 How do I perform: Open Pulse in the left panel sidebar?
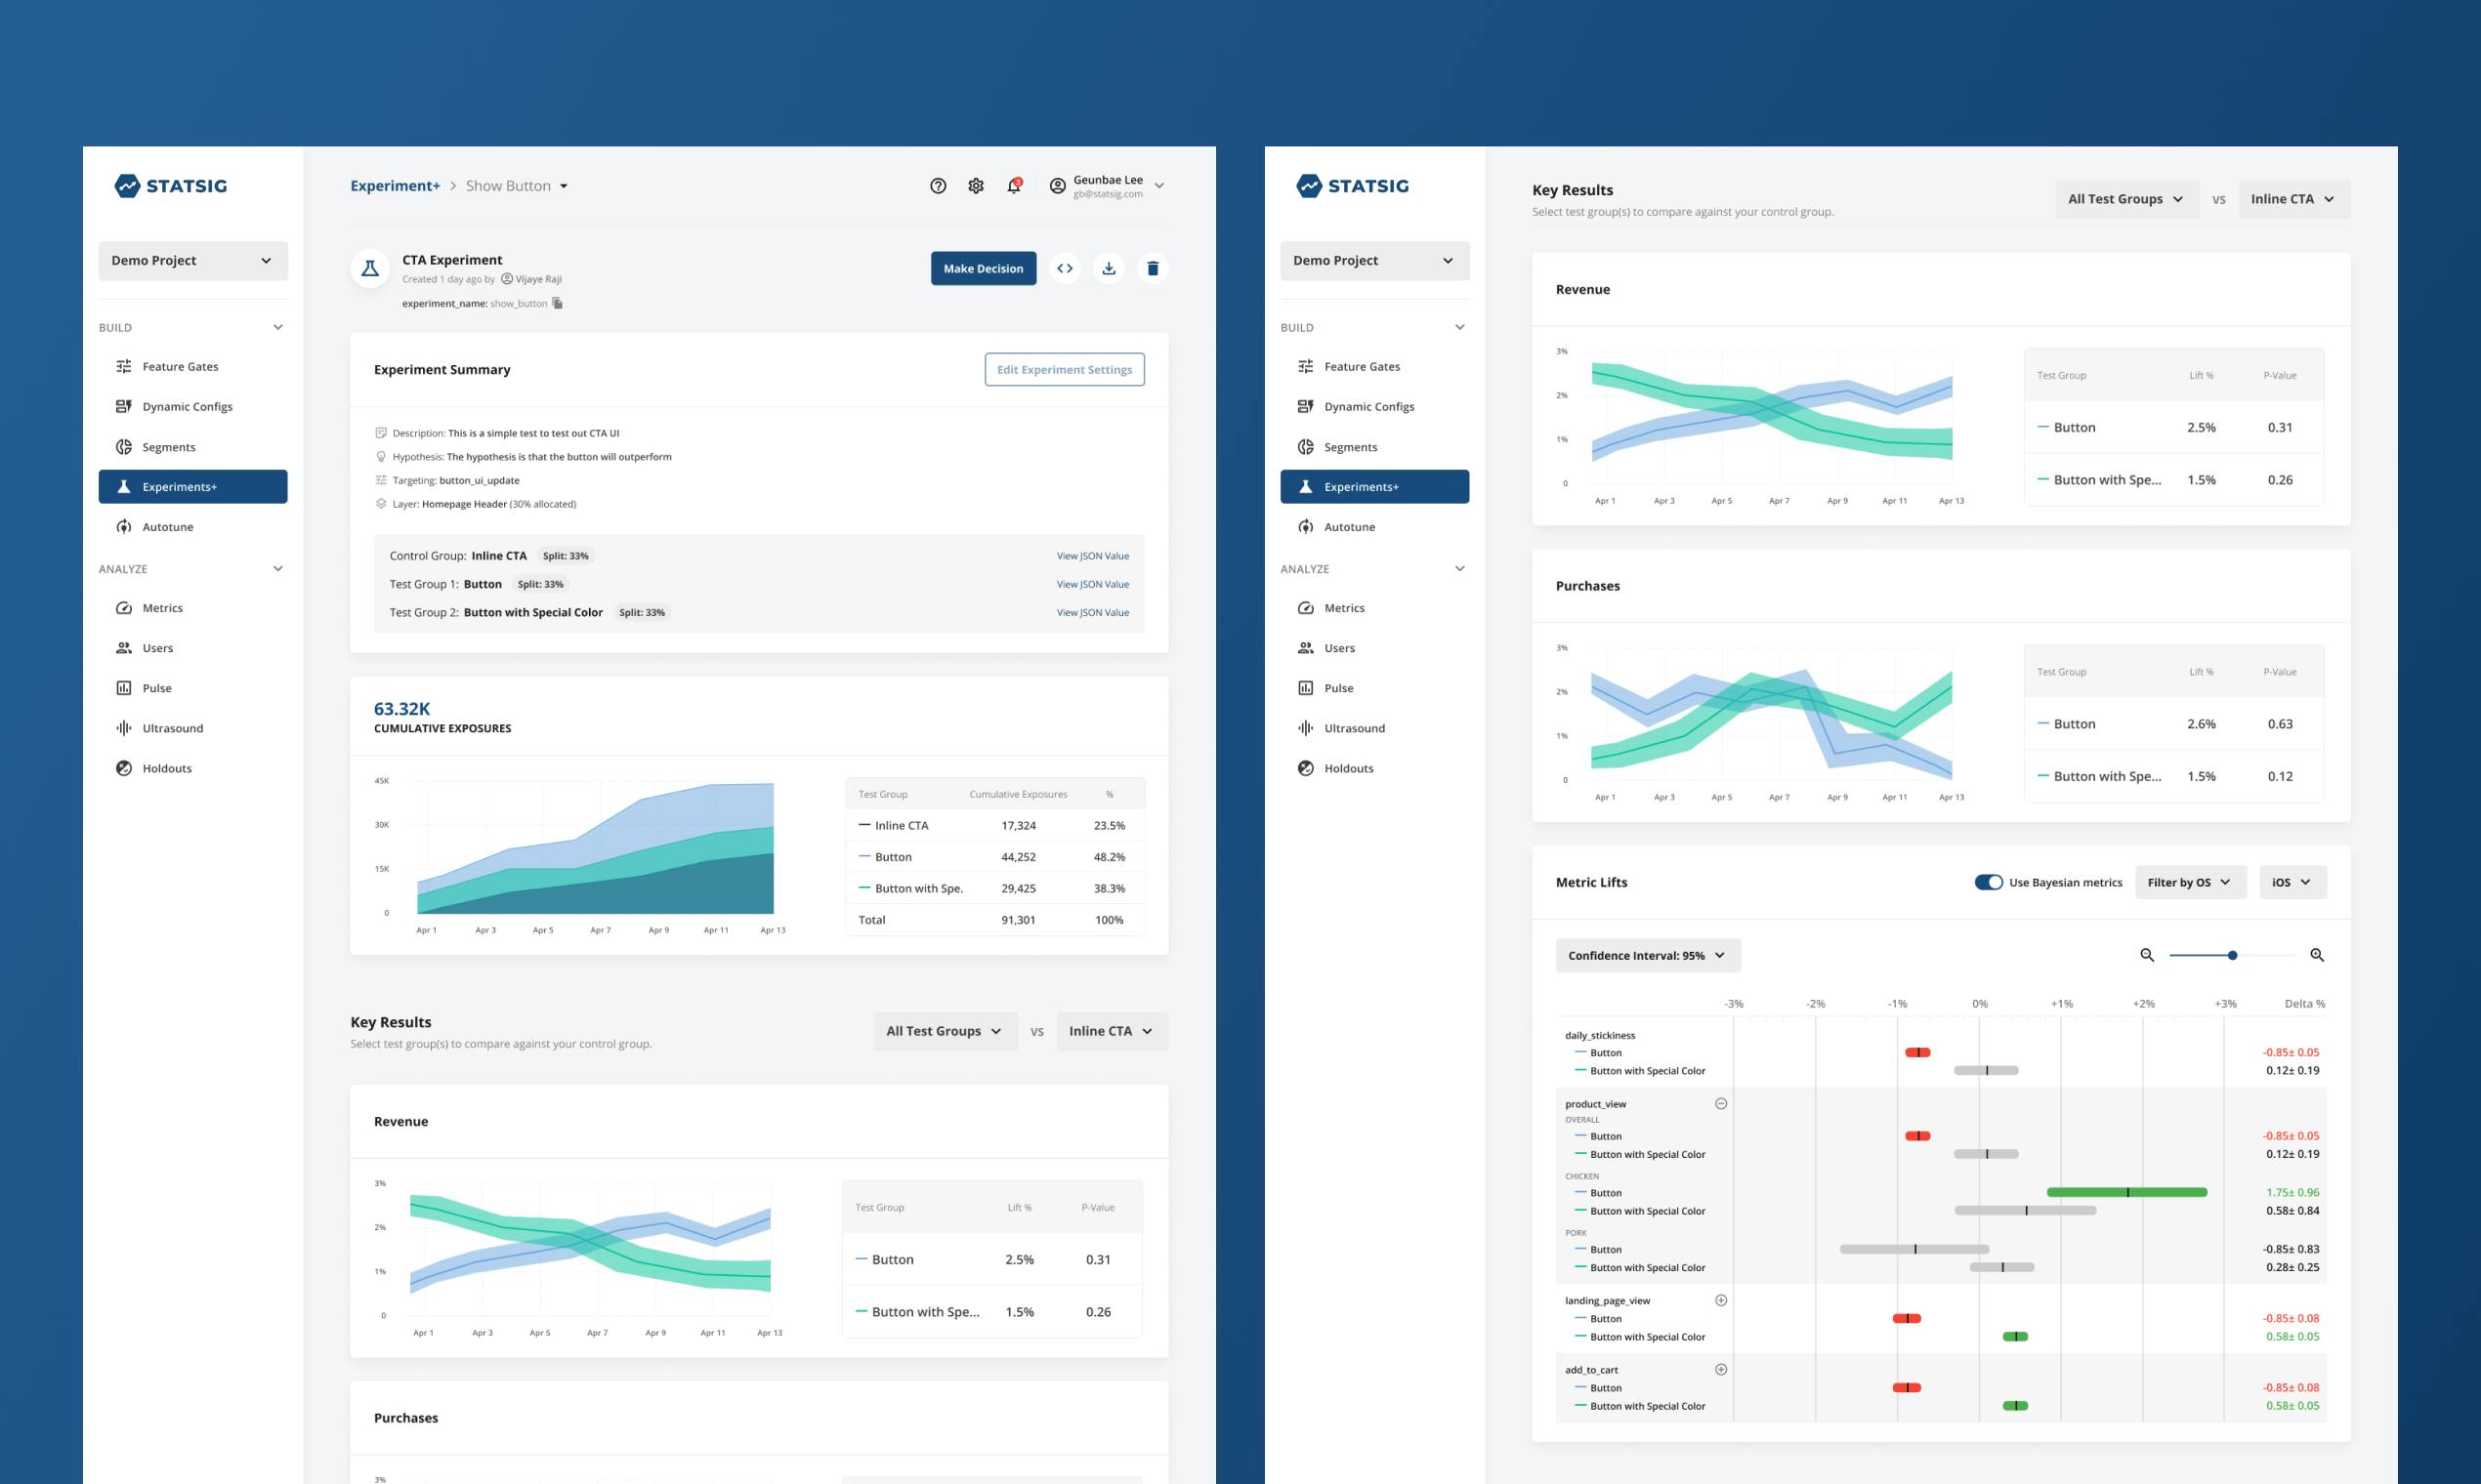coord(193,688)
